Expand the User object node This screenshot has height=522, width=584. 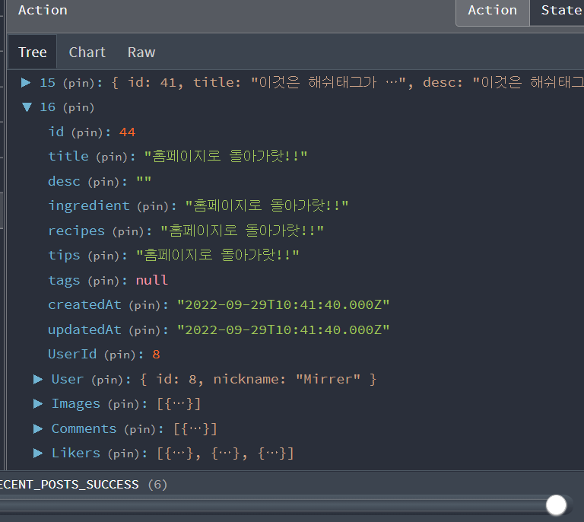point(38,379)
